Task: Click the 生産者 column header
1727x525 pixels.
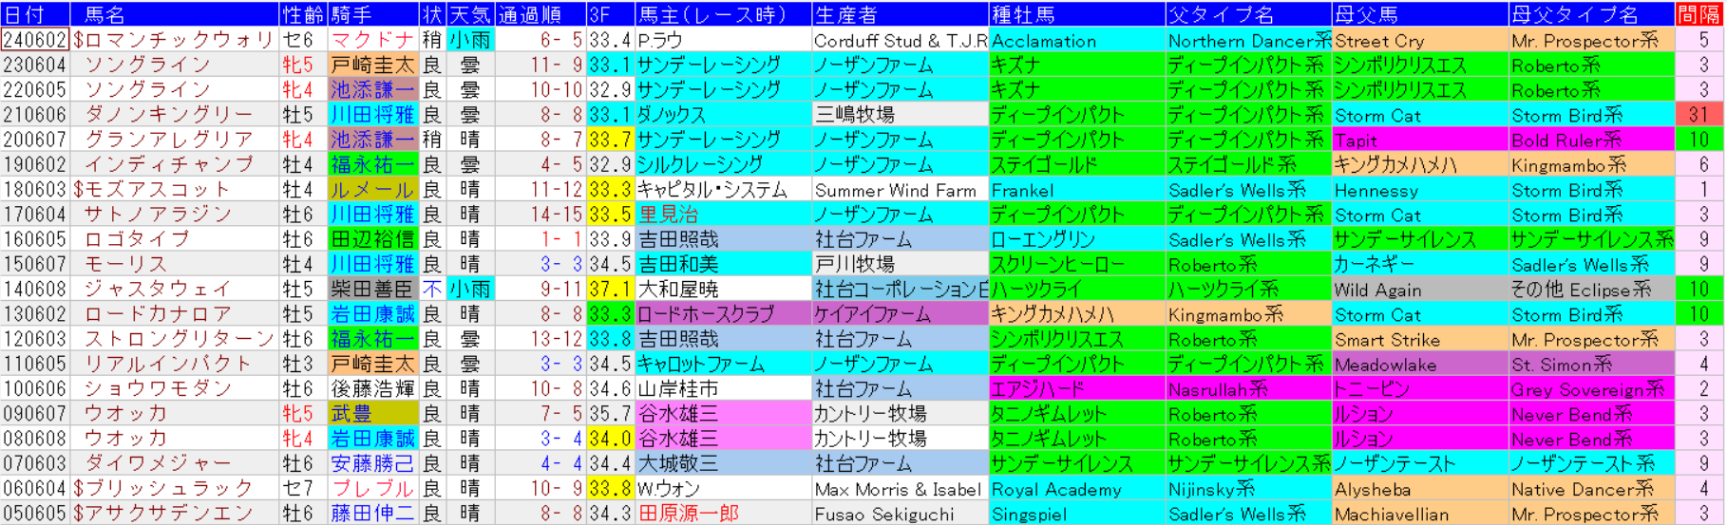Action: point(900,14)
